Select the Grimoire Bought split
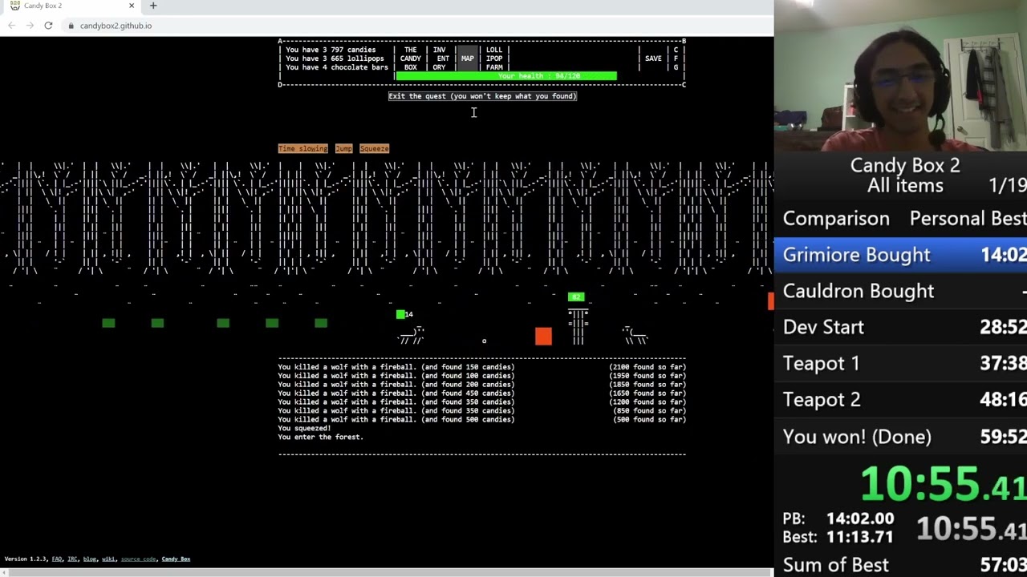Image resolution: width=1027 pixels, height=577 pixels. pos(900,255)
